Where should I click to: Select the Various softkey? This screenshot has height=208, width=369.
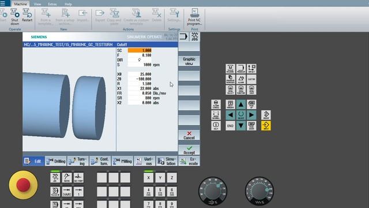pyautogui.click(x=145, y=161)
